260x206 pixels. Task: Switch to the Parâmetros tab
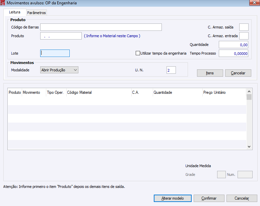point(37,13)
